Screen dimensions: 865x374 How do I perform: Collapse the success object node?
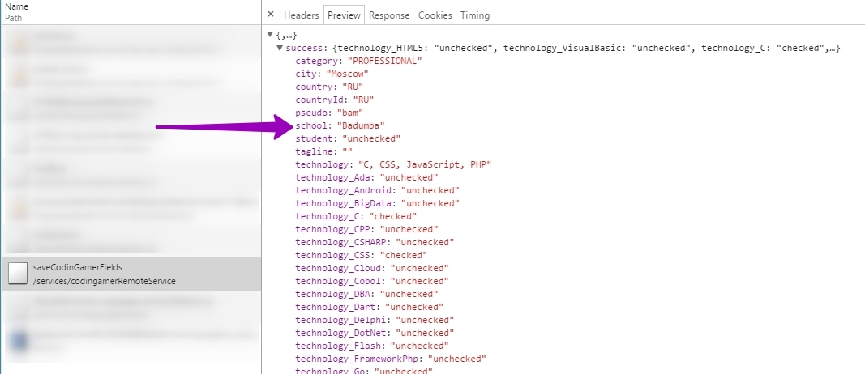[280, 49]
